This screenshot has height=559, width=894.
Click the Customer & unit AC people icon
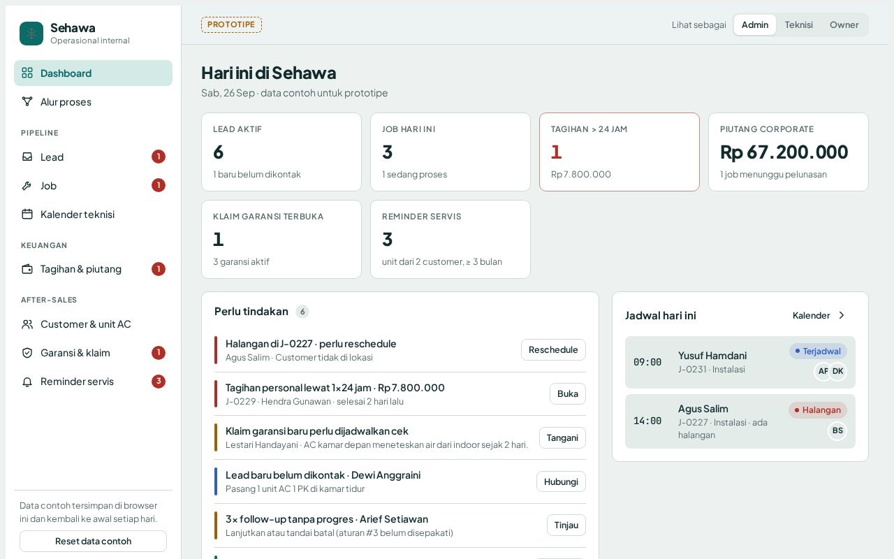27,324
